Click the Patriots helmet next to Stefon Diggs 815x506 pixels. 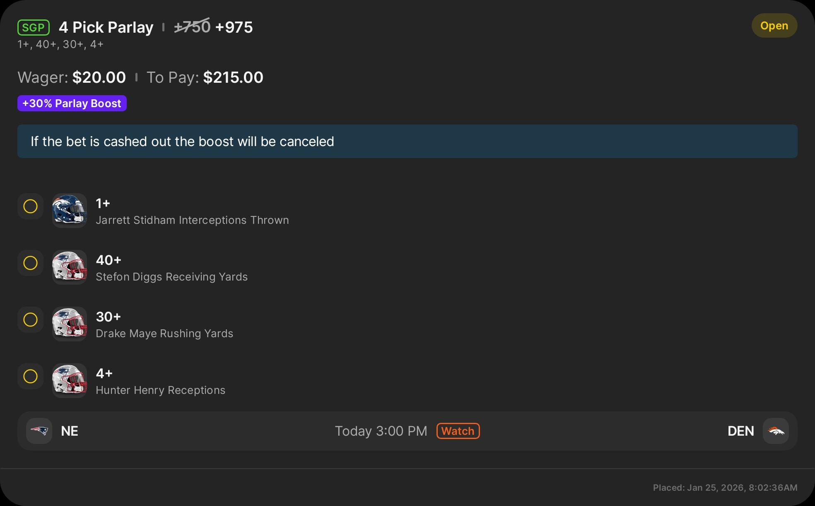point(69,267)
